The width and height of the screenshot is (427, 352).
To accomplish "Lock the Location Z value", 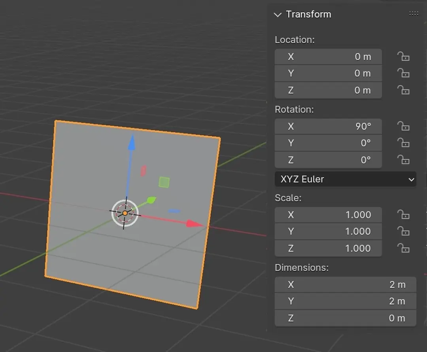I will click(403, 90).
